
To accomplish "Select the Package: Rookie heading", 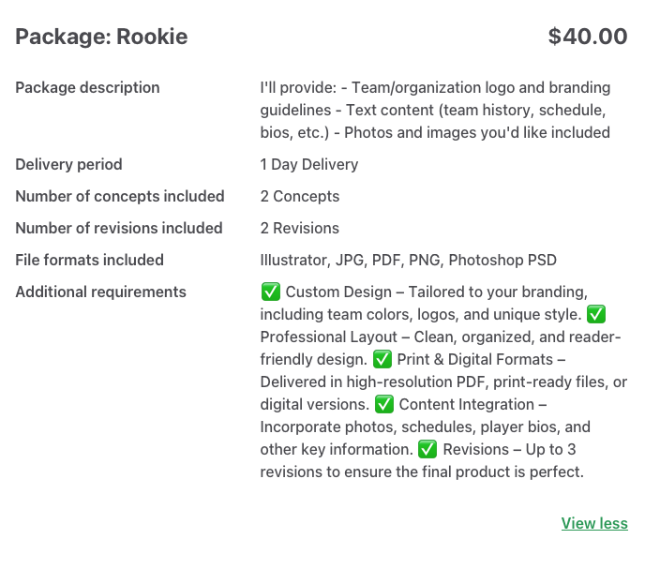I will click(x=101, y=37).
